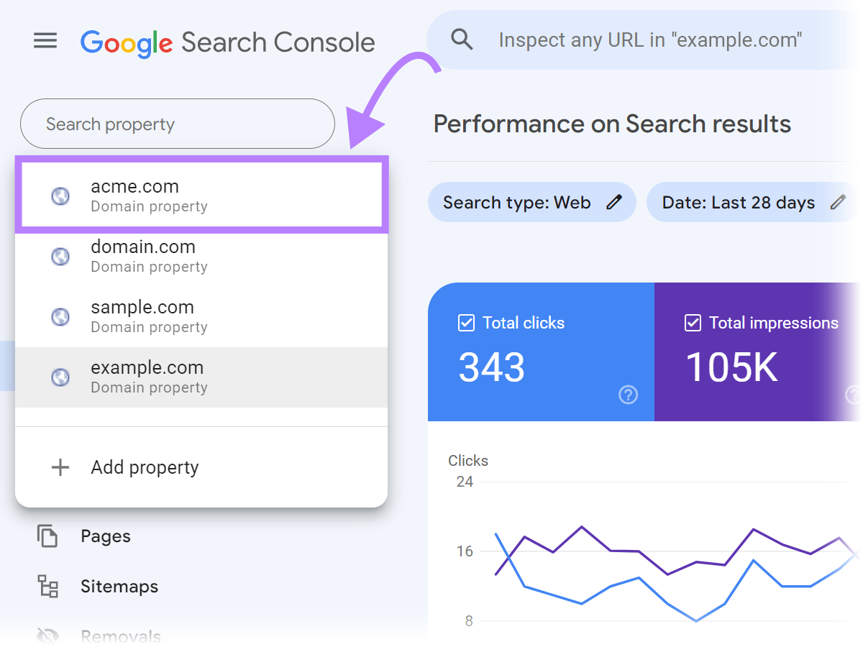The height and width of the screenshot is (647, 863).
Task: Toggle the globe icon beside acme.com
Action: [x=60, y=196]
